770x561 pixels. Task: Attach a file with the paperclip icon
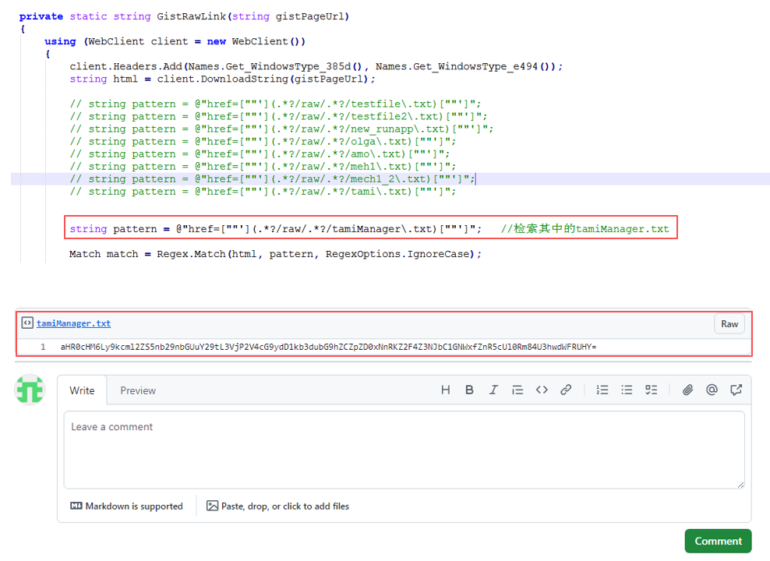tap(687, 390)
